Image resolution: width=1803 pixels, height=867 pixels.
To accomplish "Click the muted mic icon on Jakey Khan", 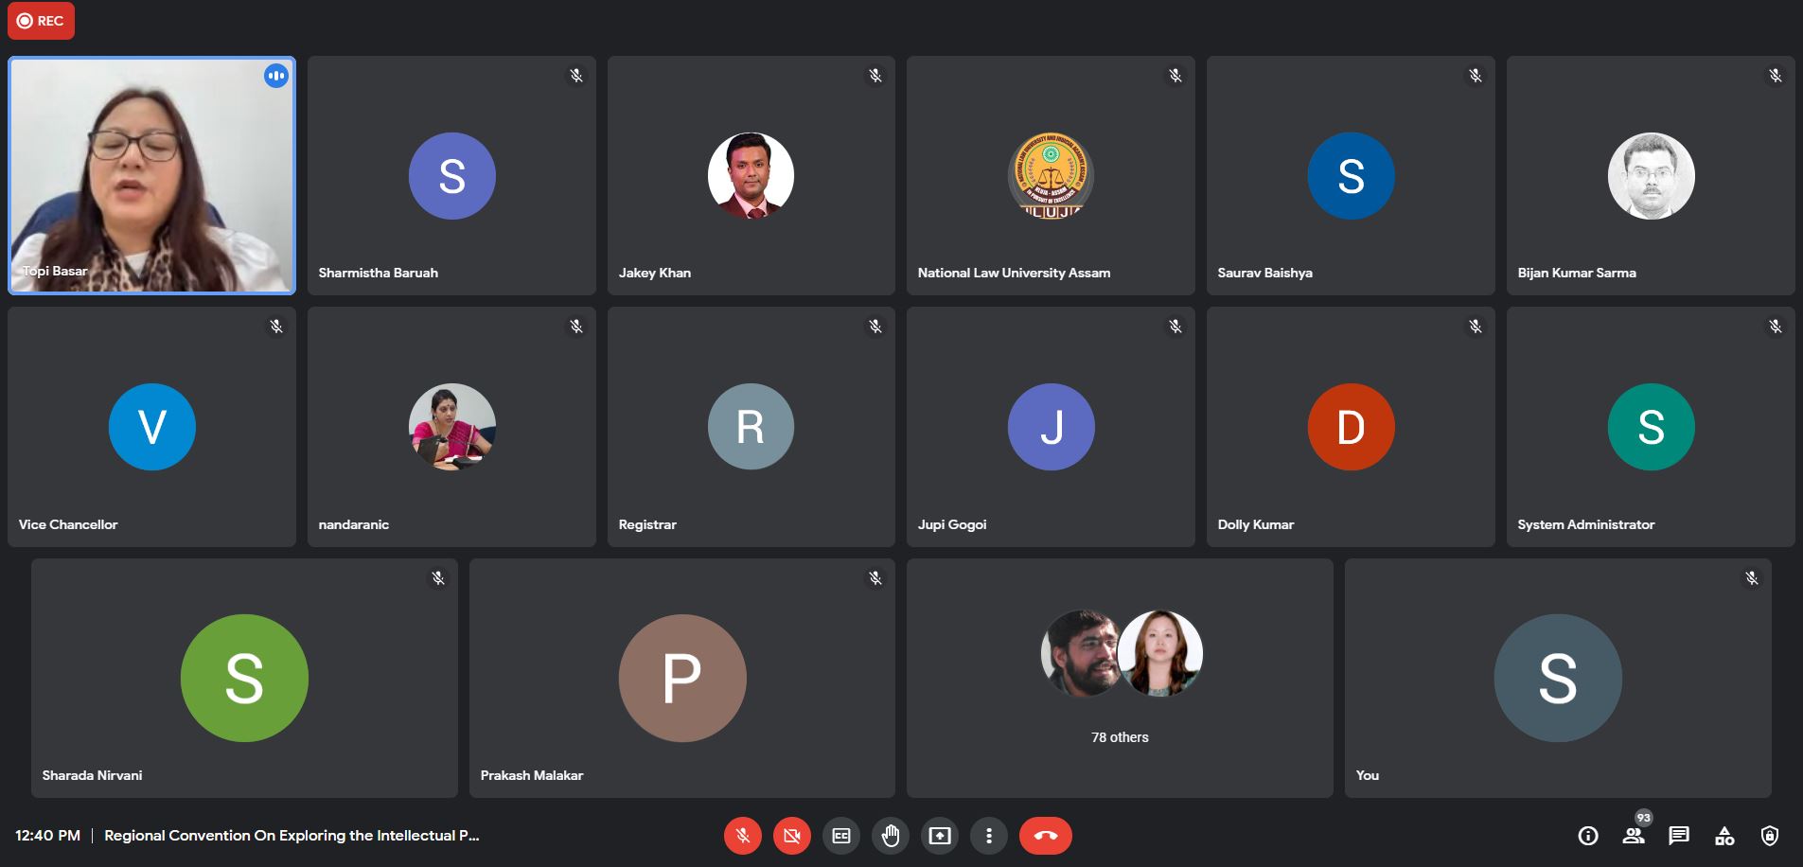I will pyautogui.click(x=875, y=76).
